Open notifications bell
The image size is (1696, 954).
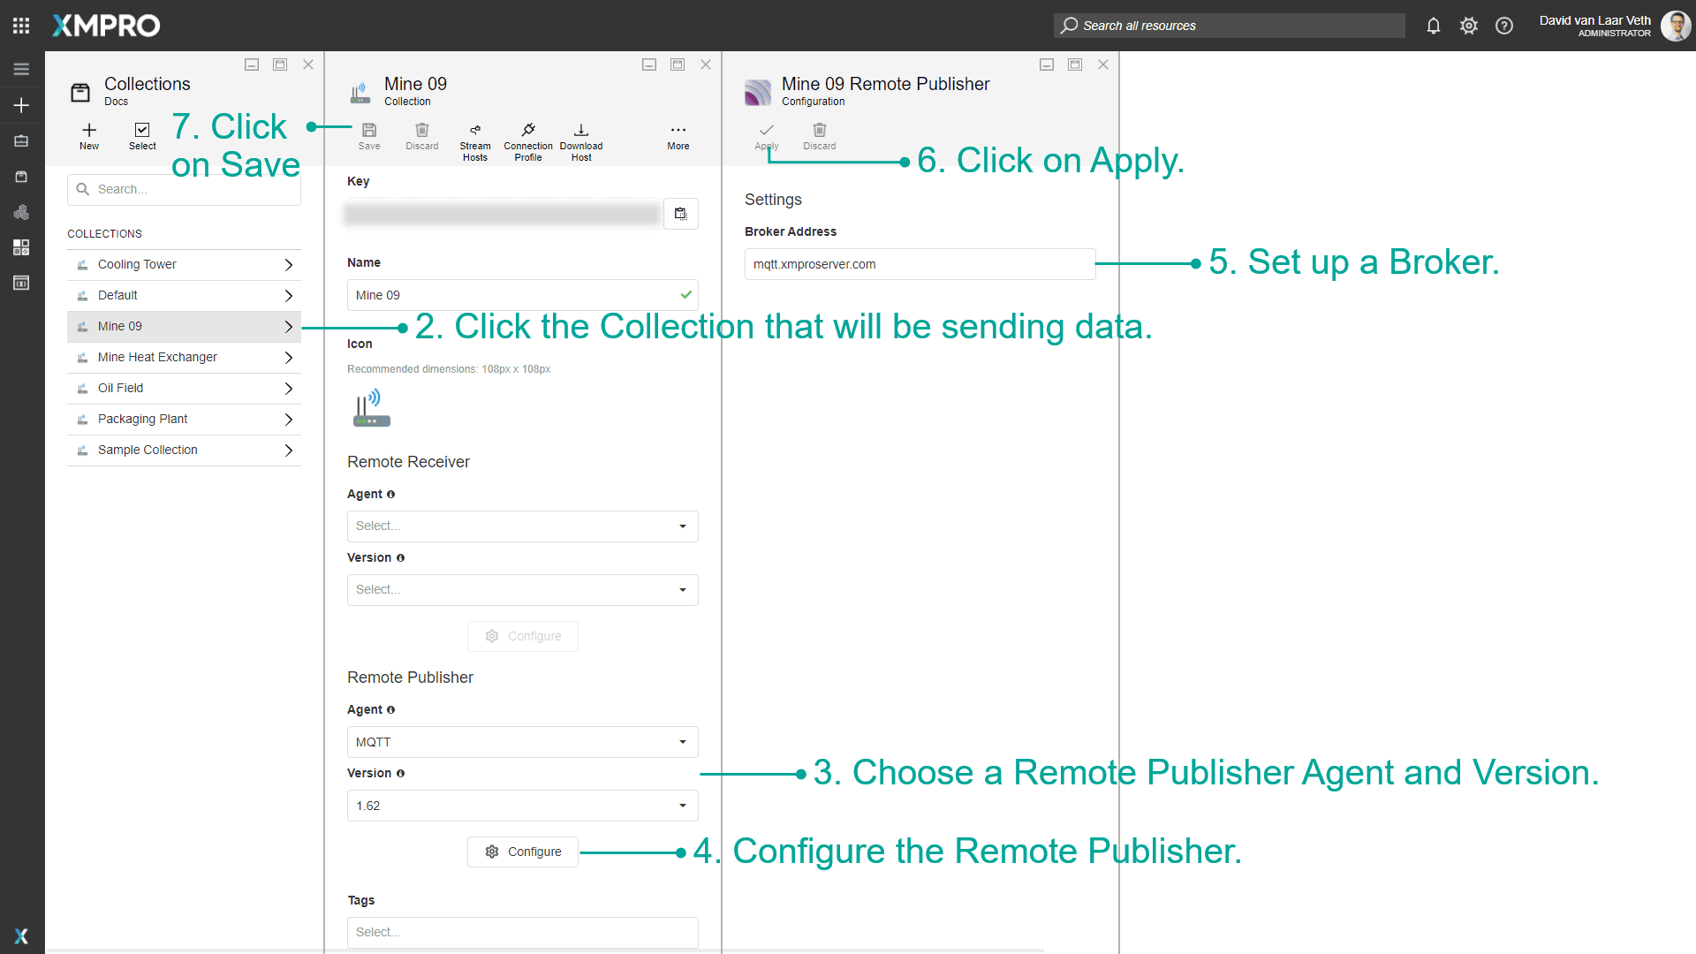tap(1433, 26)
